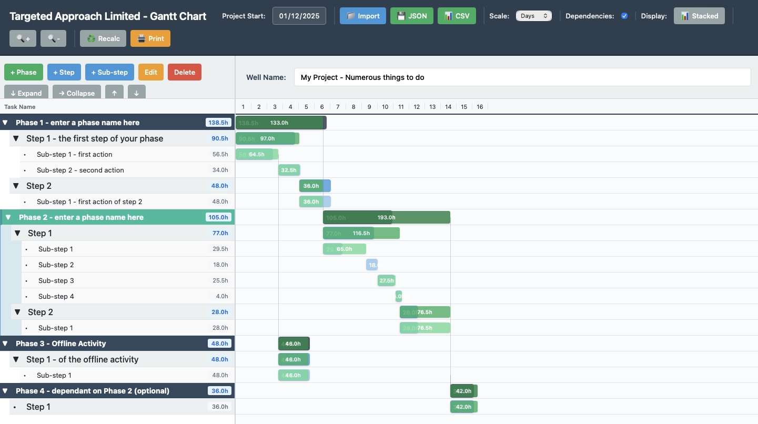758x424 pixels.
Task: Open Import via the folder icon
Action: [x=350, y=16]
